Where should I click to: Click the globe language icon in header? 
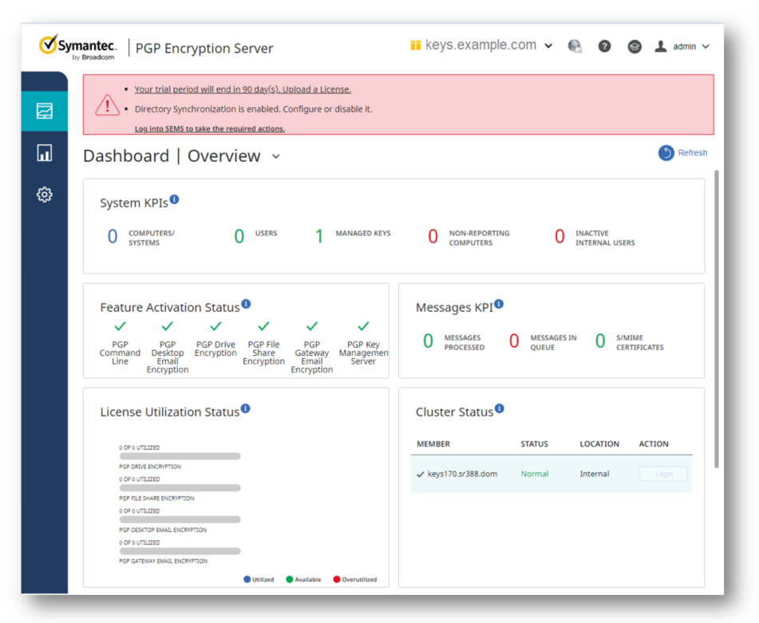click(575, 46)
